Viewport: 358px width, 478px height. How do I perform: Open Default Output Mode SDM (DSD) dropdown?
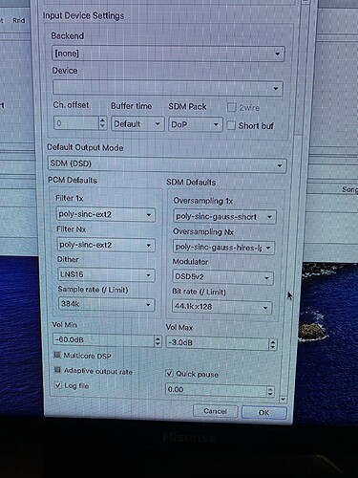pyautogui.click(x=167, y=164)
